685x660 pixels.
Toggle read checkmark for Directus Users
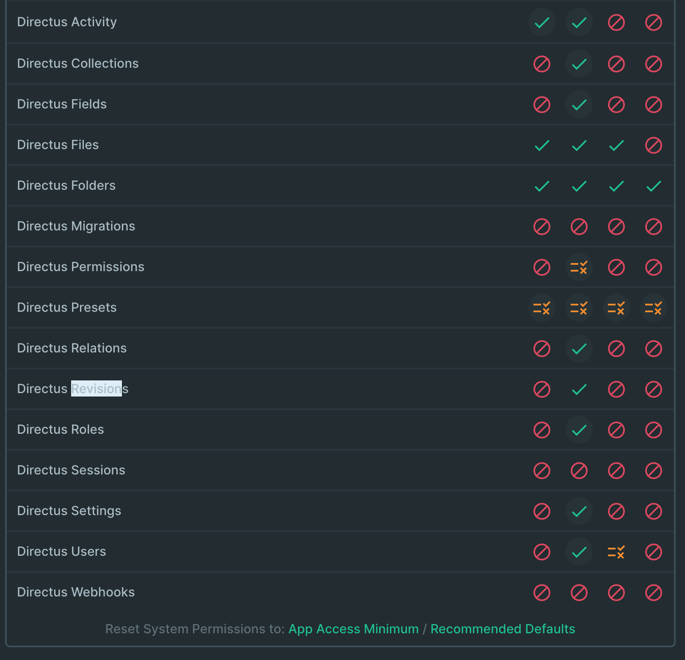tap(579, 552)
